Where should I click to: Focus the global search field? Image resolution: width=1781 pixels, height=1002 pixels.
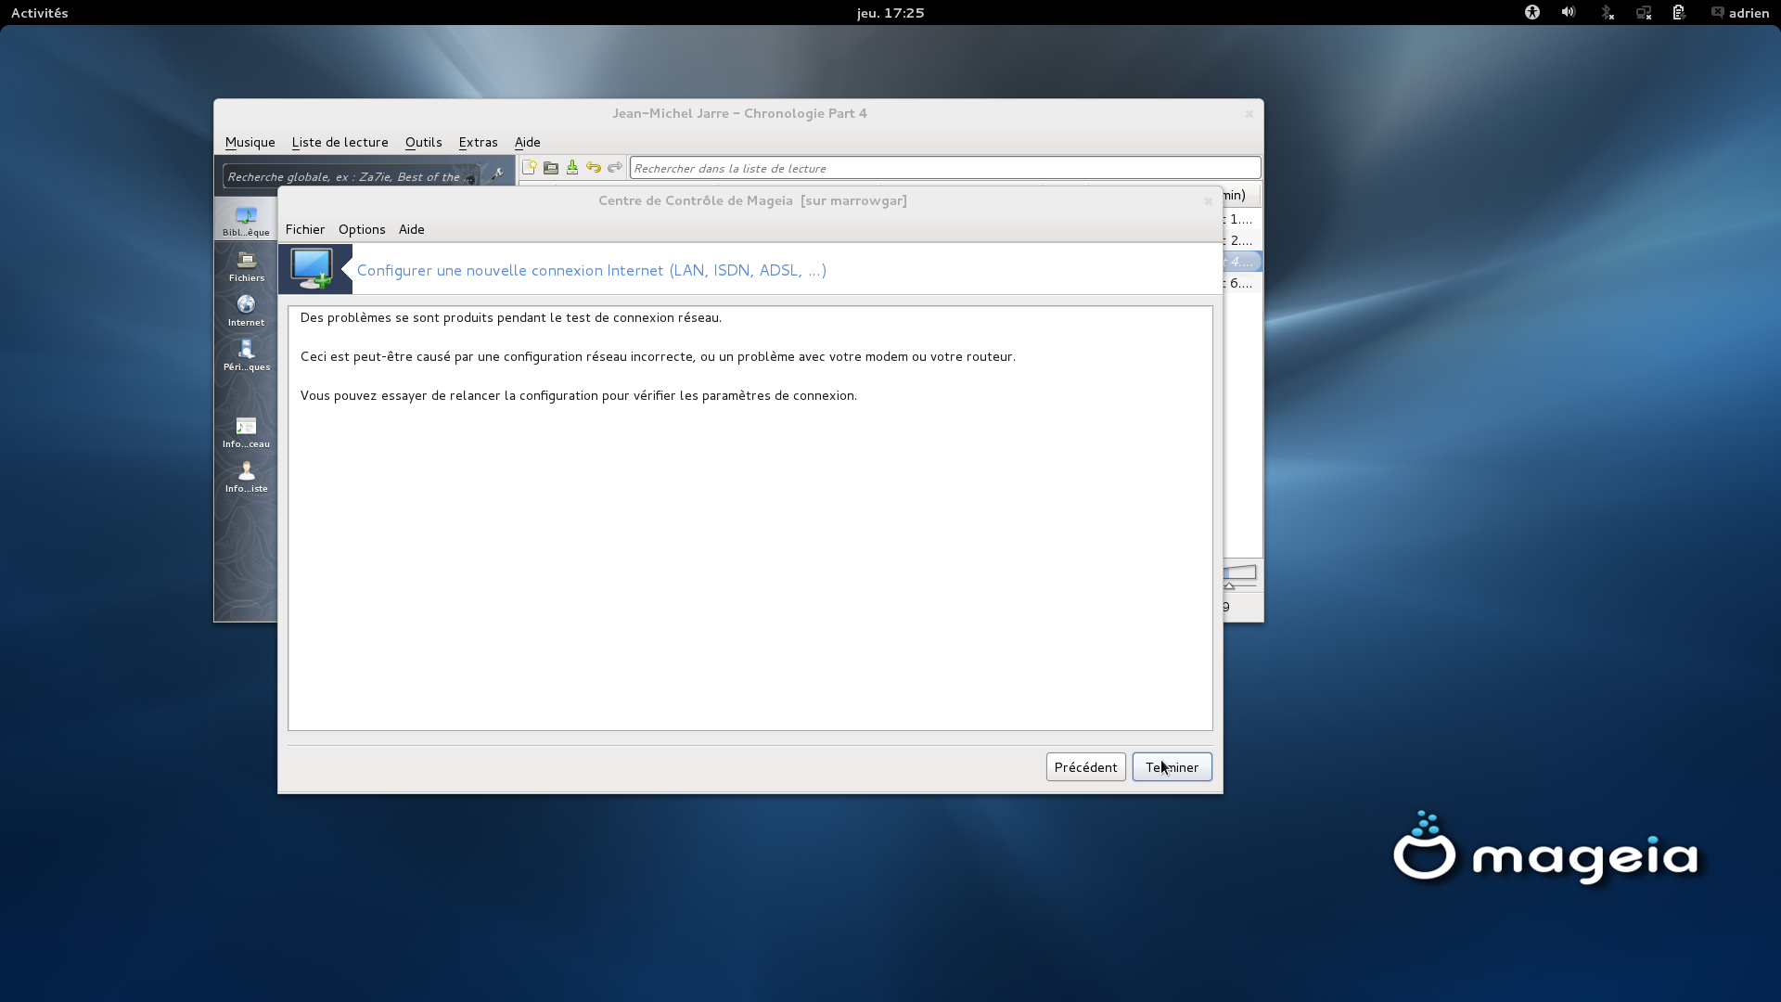coord(352,176)
